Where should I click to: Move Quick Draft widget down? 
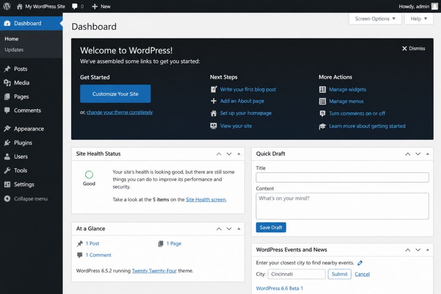click(418, 154)
